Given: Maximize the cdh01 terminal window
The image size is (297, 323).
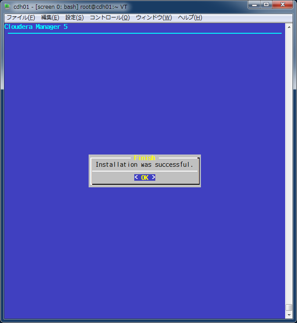Looking at the screenshot, I should coord(266,4).
